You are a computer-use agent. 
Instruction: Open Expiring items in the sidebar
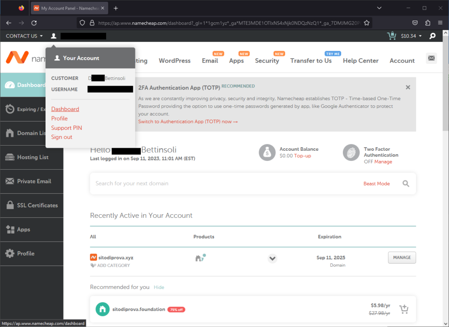tap(23, 109)
